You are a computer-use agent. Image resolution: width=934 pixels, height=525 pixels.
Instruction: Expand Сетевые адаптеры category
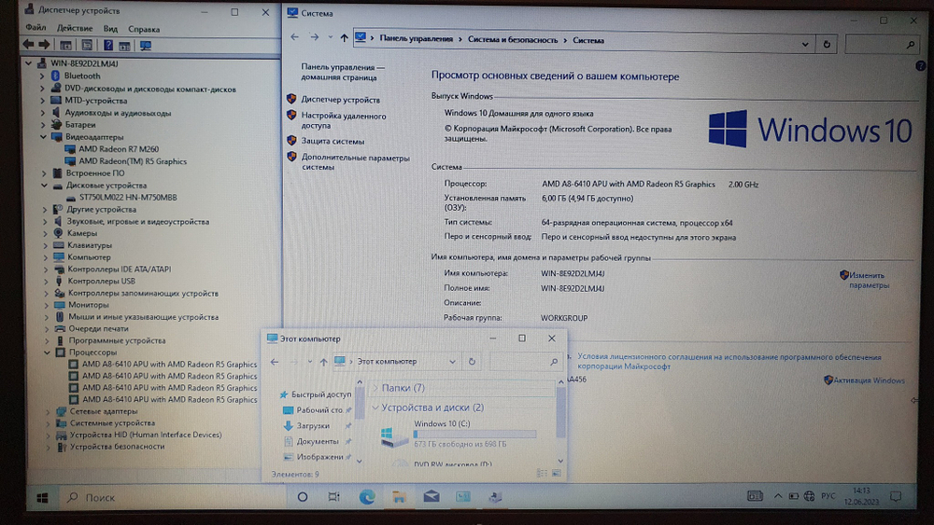pos(49,411)
